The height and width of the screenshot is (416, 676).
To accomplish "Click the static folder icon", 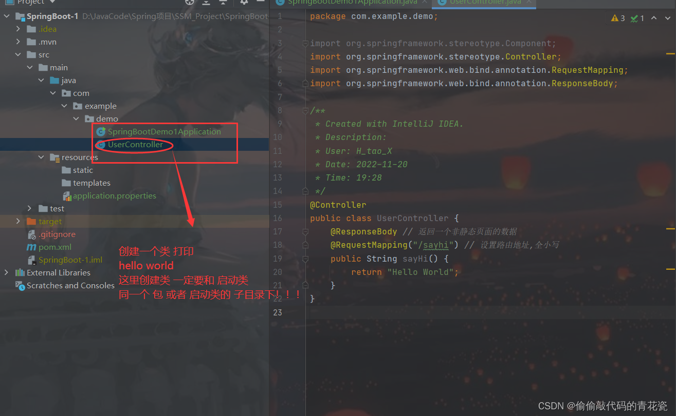I will (66, 170).
